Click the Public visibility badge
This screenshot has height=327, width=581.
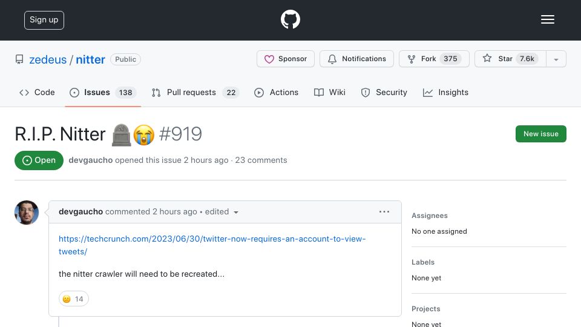click(x=126, y=59)
